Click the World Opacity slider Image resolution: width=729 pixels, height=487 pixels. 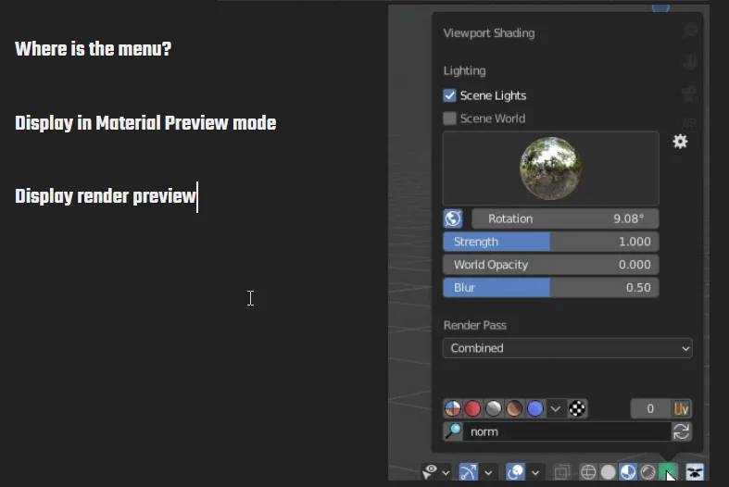pos(551,265)
